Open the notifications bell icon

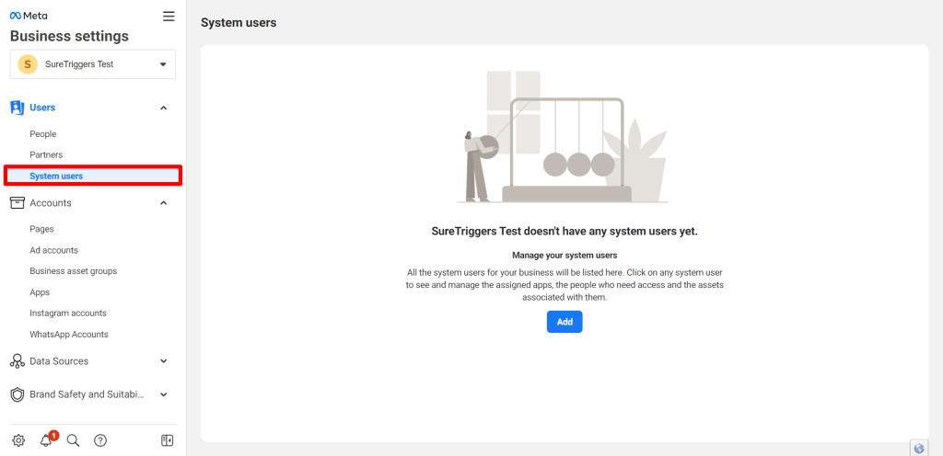(46, 440)
